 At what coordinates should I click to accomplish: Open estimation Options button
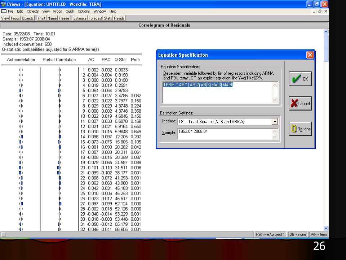300,129
